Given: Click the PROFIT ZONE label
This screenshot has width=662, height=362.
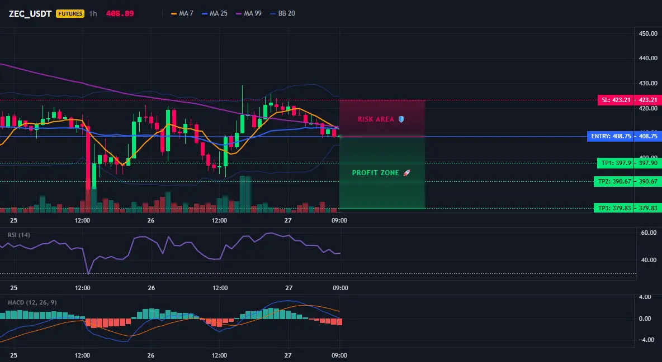Looking at the screenshot, I should point(375,173).
